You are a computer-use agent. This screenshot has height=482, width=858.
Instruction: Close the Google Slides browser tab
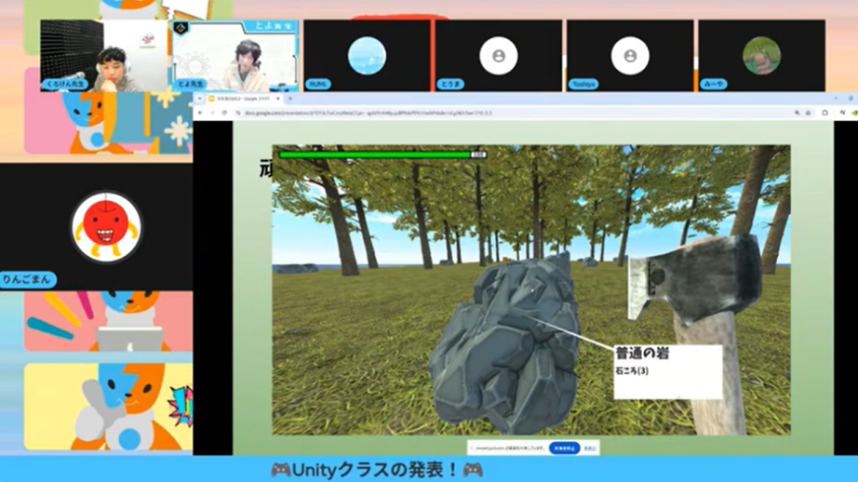(278, 99)
